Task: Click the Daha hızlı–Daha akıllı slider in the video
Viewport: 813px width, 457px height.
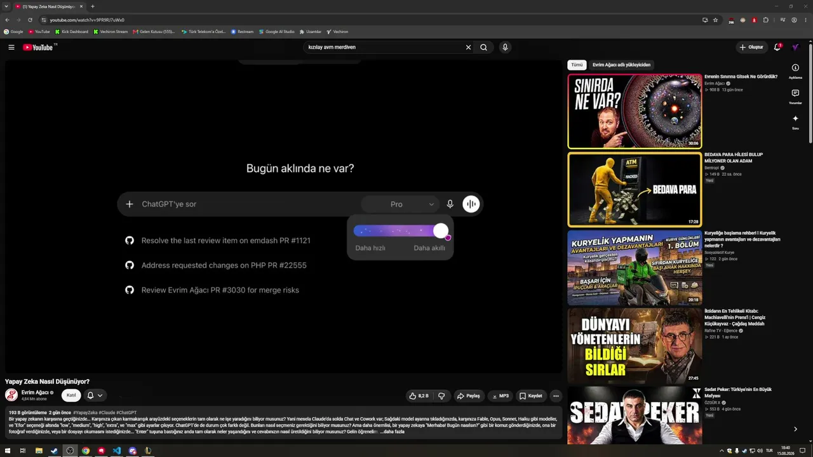Action: click(x=400, y=231)
